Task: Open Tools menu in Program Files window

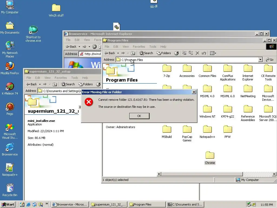Action: [x=153, y=47]
